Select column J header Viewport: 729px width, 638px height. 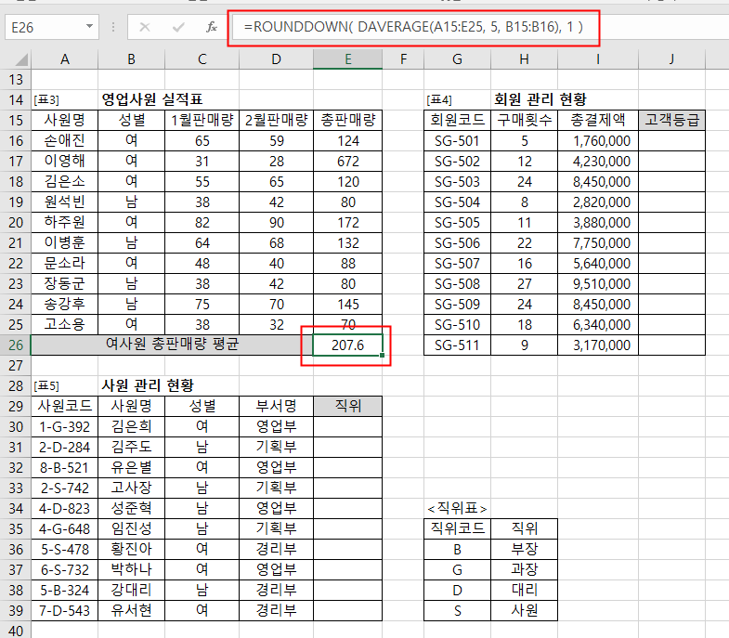pyautogui.click(x=671, y=59)
